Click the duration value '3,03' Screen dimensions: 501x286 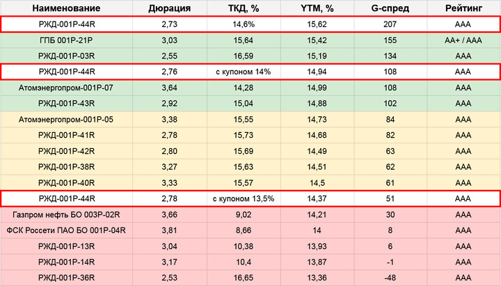pyautogui.click(x=169, y=40)
